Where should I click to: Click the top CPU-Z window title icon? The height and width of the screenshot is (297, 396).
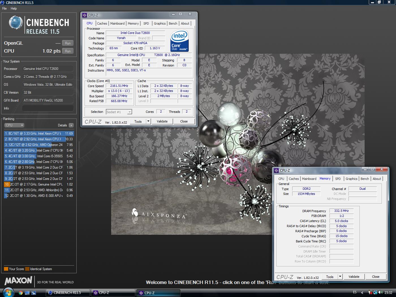coord(85,15)
